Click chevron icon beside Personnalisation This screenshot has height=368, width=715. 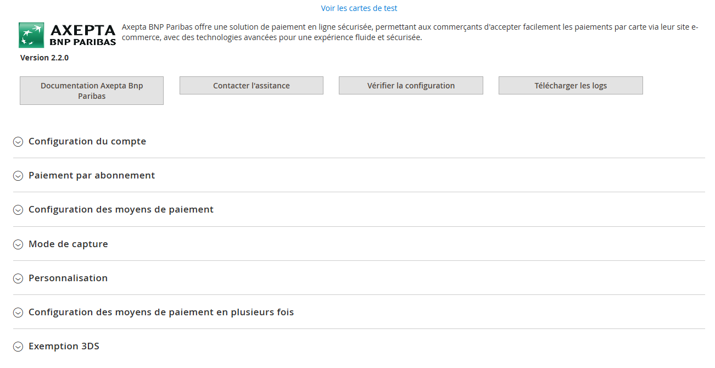pyautogui.click(x=18, y=278)
